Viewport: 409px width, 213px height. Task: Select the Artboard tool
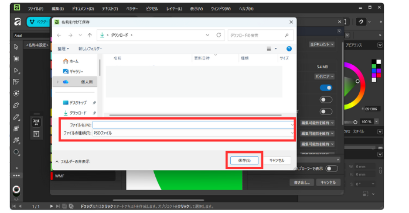click(x=16, y=58)
